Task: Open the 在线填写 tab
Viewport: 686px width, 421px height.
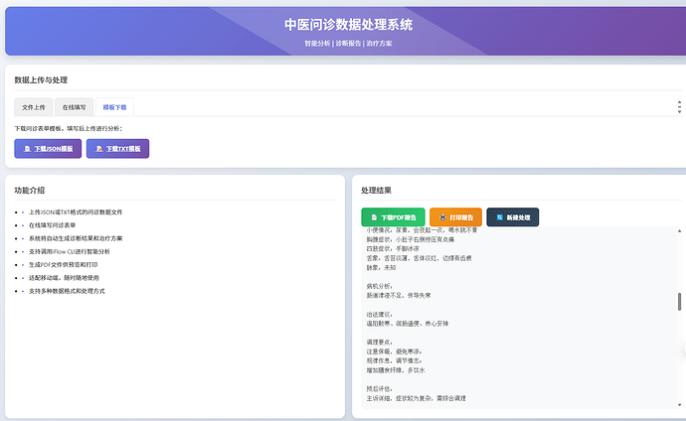Action: pos(75,107)
